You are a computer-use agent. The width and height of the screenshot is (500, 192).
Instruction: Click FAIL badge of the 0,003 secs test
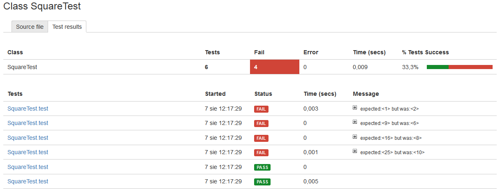click(261, 109)
